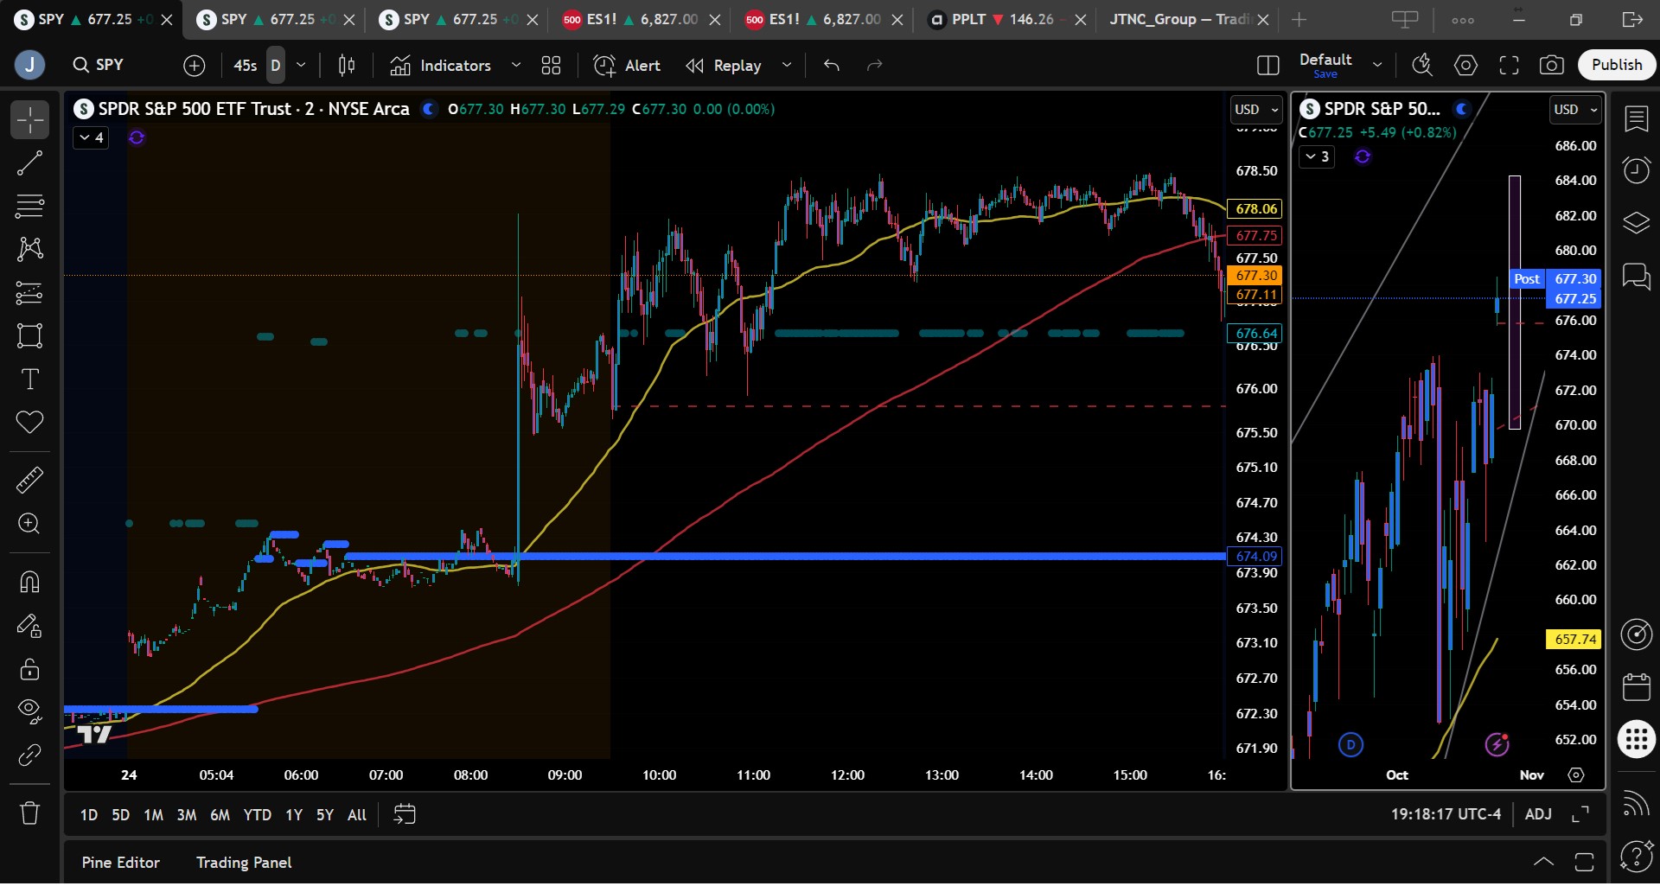1660x886 pixels.
Task: Open the chart bar style selector
Action: coord(347,65)
